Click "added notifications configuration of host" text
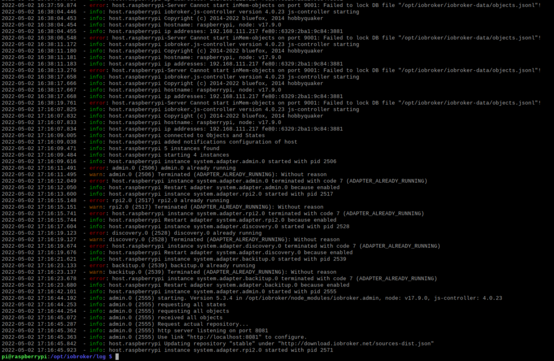The width and height of the screenshot is (554, 361). 231,142
